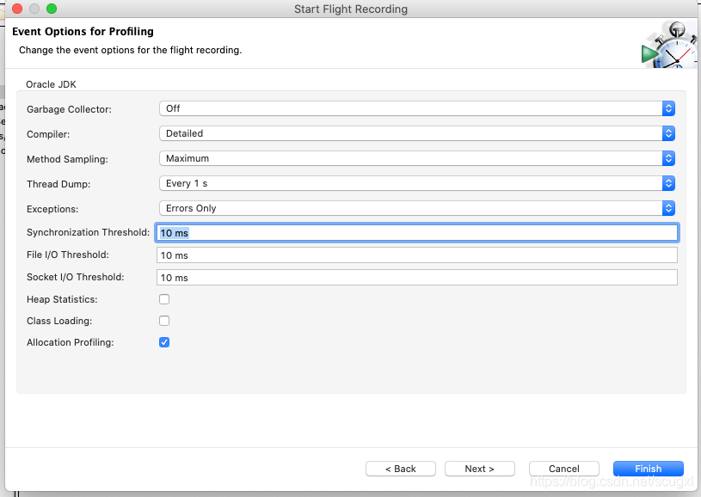Click the Event Options for Profiling heading
The image size is (701, 497).
(x=83, y=32)
